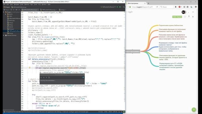Expand the DATA folder arrow in project tree

point(6,14)
